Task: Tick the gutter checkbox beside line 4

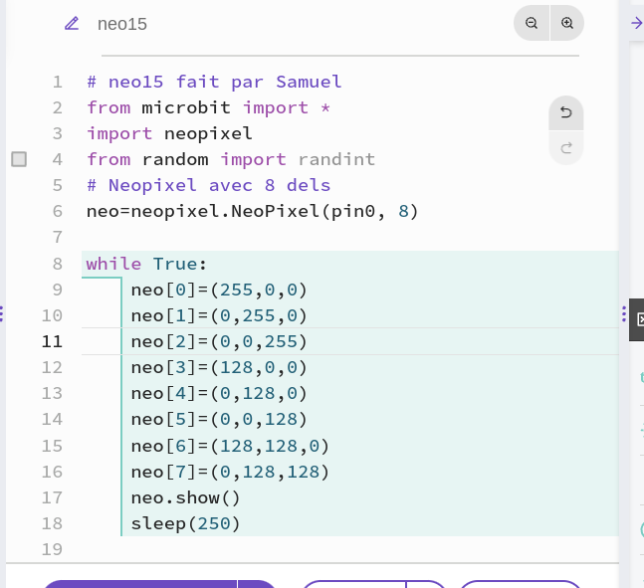Action: [x=19, y=159]
